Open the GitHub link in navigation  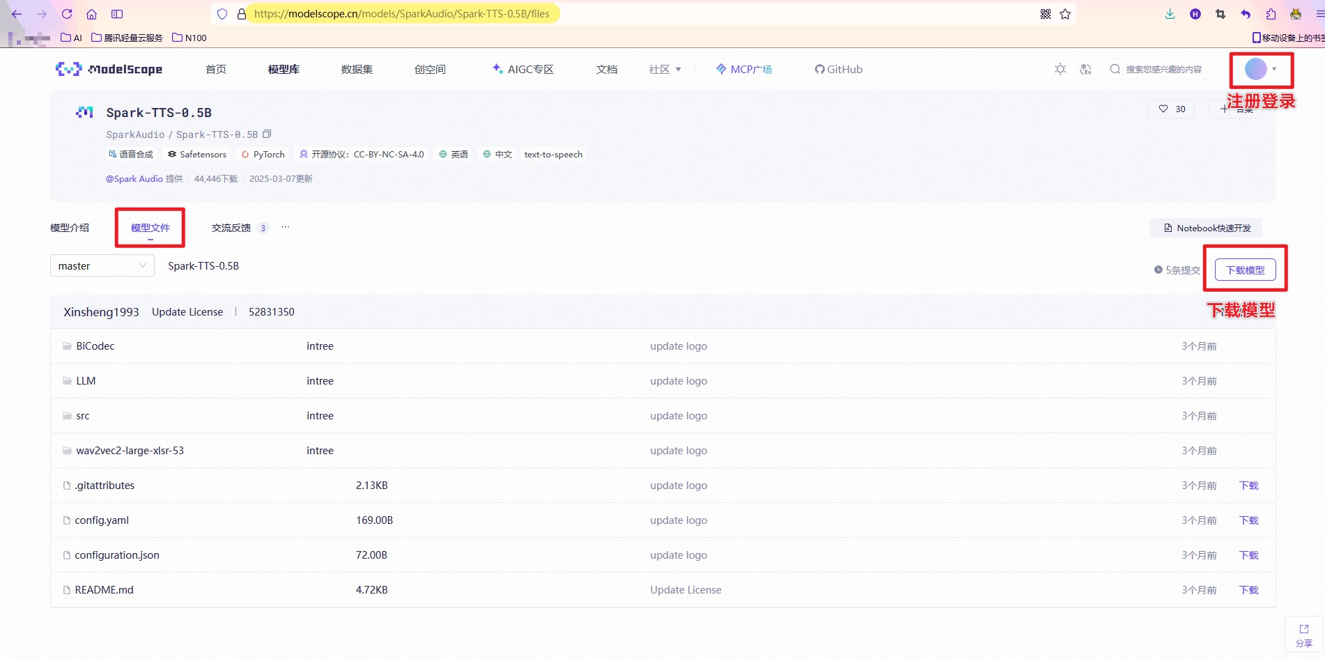point(839,69)
